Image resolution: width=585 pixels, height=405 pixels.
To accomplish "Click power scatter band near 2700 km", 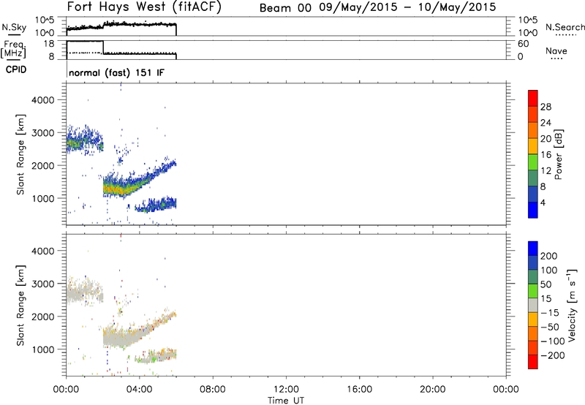I will click(x=84, y=142).
